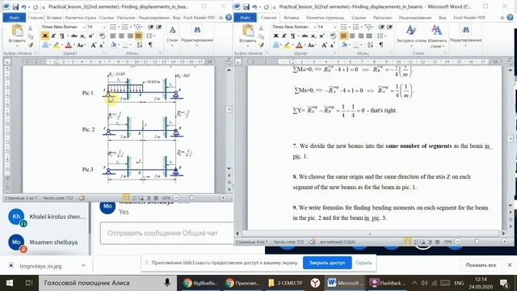Click the chat message input field
Viewport: 517px width, 291px height.
pos(166,234)
